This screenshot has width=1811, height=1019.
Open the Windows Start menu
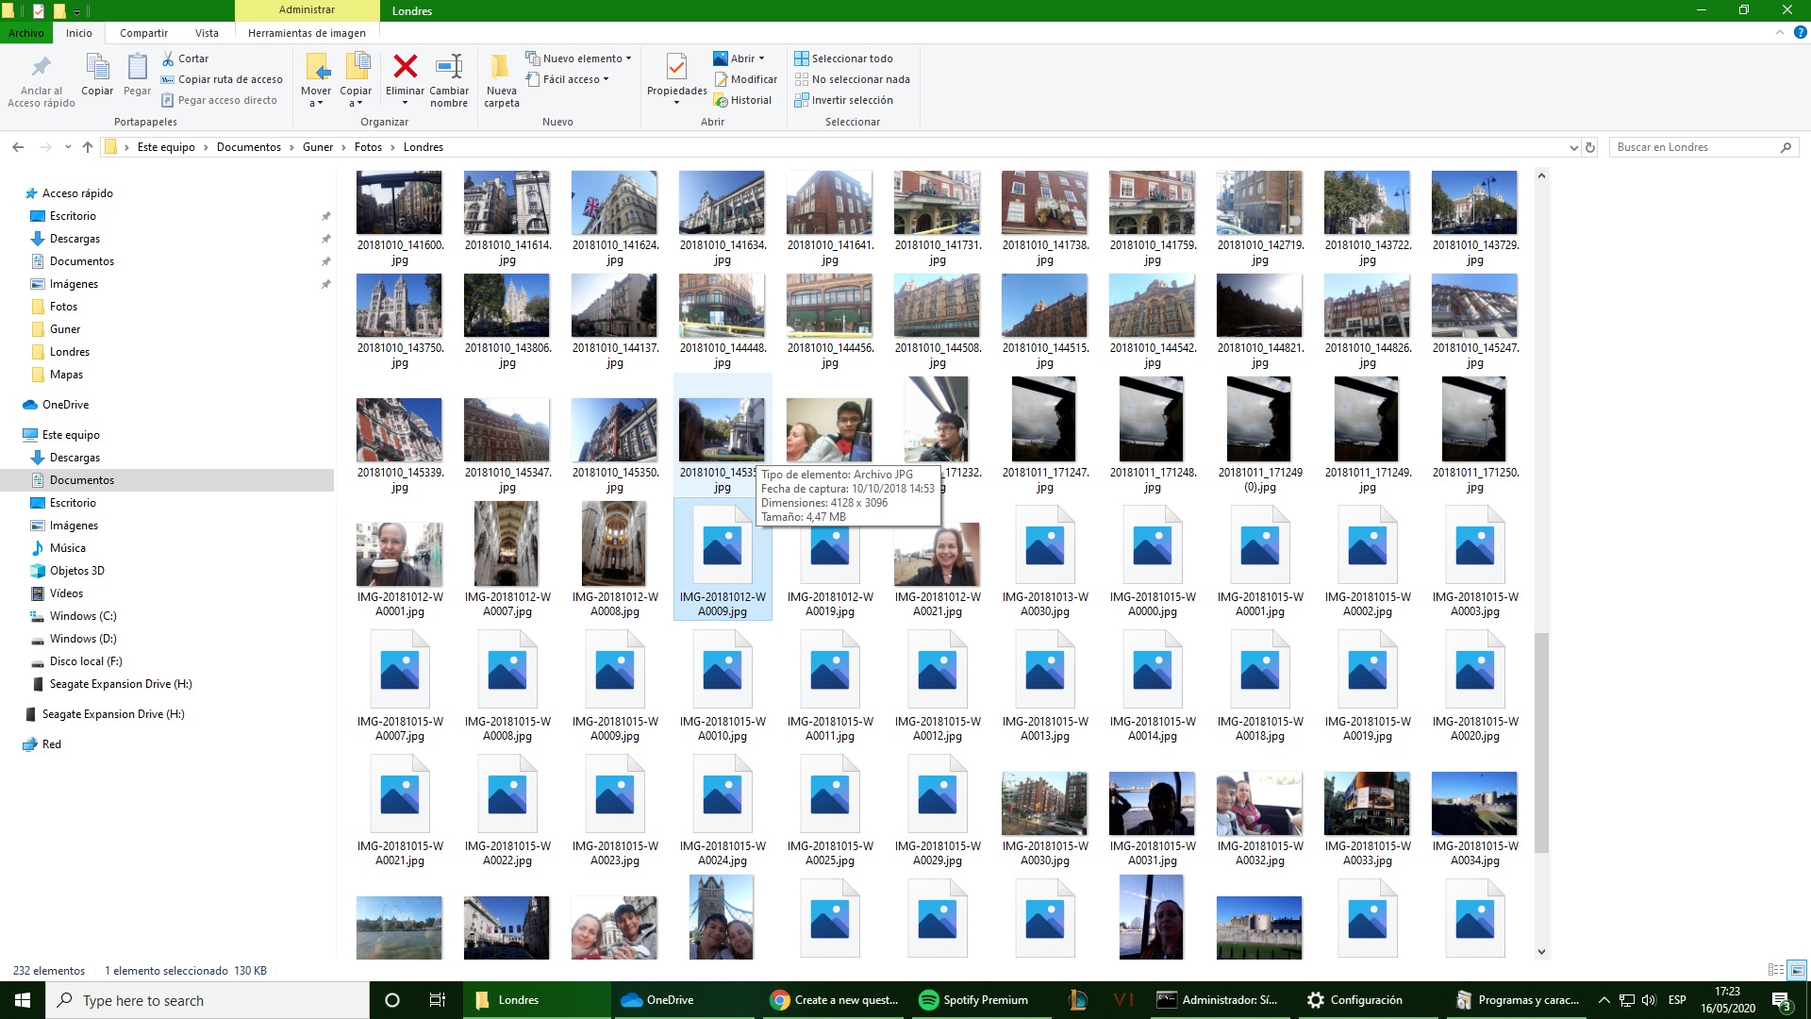(x=23, y=1000)
